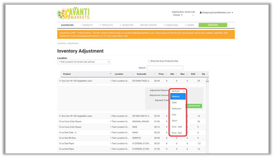Click the table vertical scrollbar handle
Viewport: 274px width, 158px height.
[207, 81]
